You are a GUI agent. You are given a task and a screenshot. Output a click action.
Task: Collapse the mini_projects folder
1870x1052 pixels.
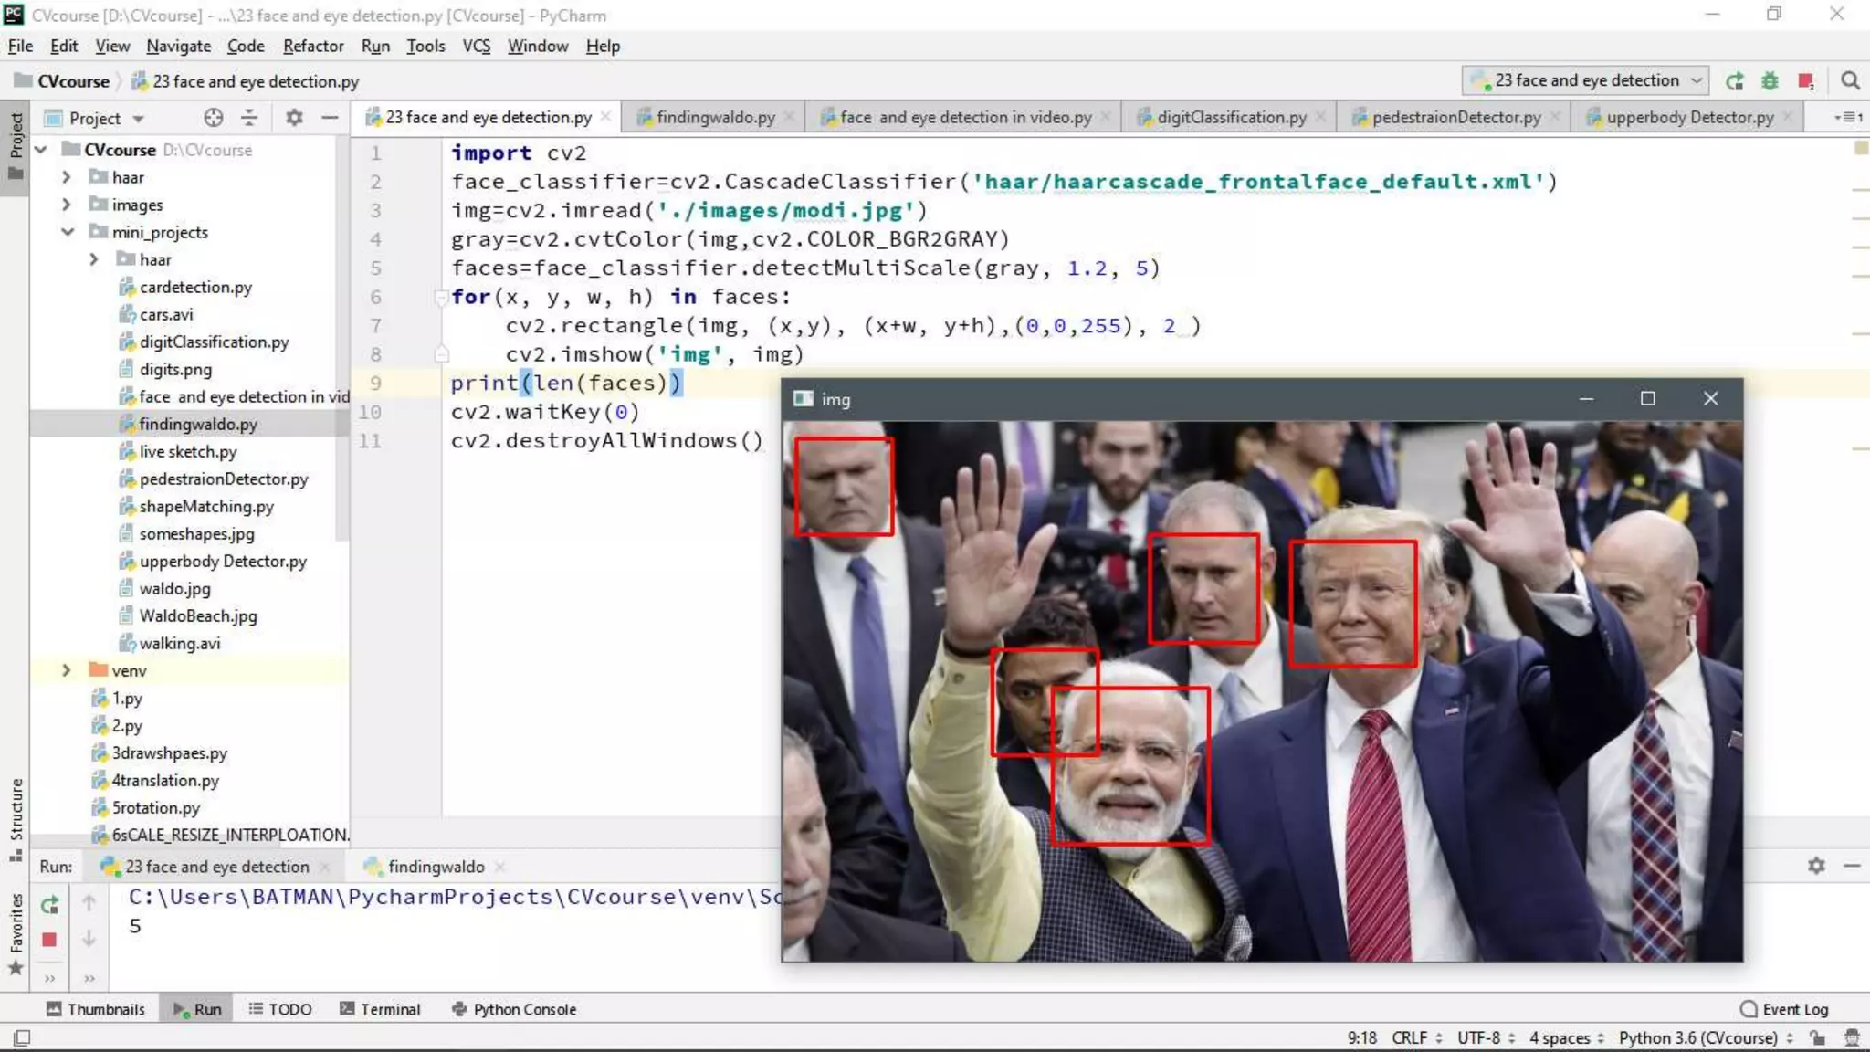[68, 232]
